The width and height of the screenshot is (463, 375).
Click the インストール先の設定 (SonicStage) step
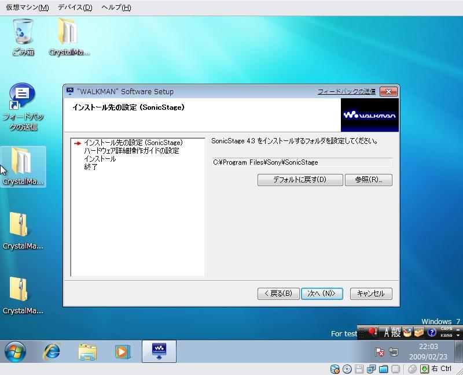133,143
